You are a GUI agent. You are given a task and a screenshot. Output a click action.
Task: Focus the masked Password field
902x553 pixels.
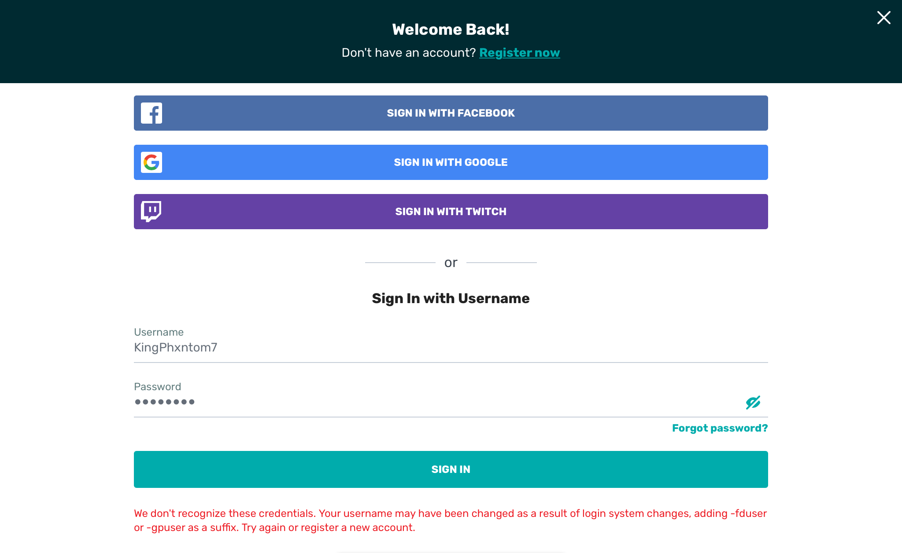[x=436, y=402]
